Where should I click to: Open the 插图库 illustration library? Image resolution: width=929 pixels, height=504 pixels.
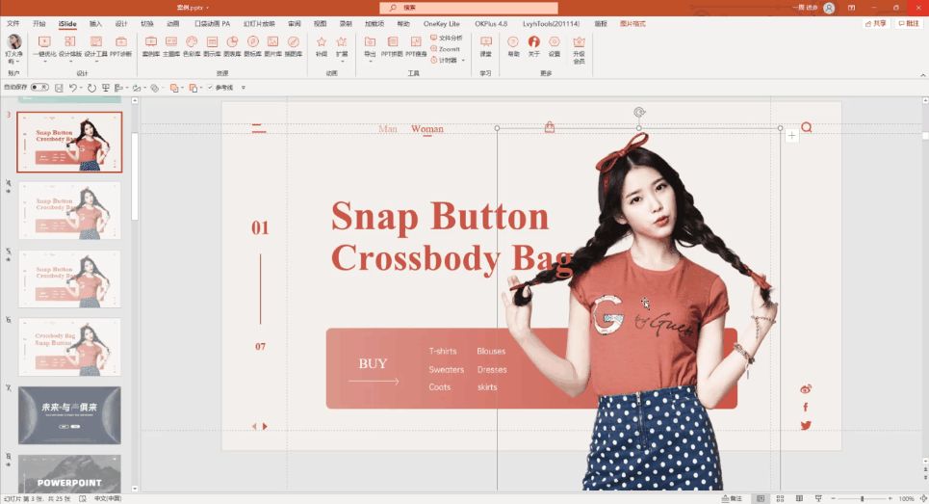(294, 46)
